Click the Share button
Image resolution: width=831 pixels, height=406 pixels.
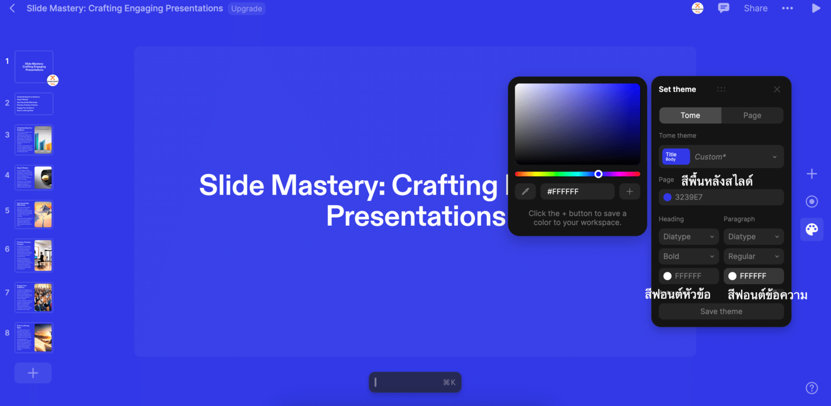point(755,8)
